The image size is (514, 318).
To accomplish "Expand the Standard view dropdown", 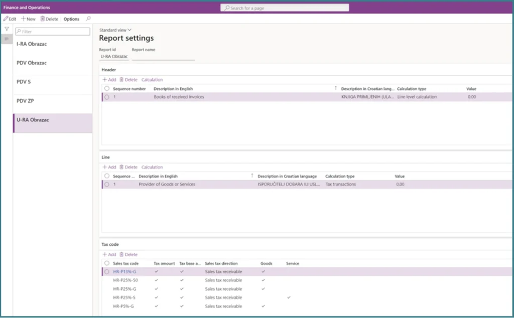I will point(115,30).
